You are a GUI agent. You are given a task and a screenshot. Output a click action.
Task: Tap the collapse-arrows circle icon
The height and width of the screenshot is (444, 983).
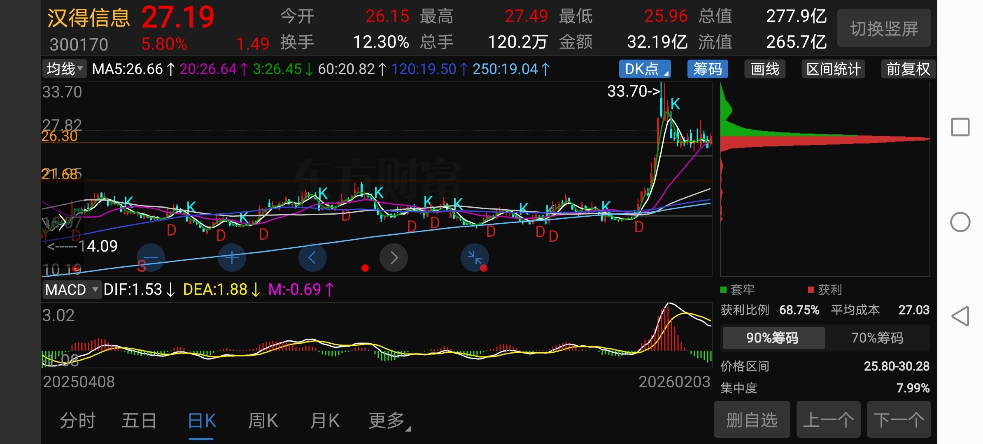pos(475,258)
